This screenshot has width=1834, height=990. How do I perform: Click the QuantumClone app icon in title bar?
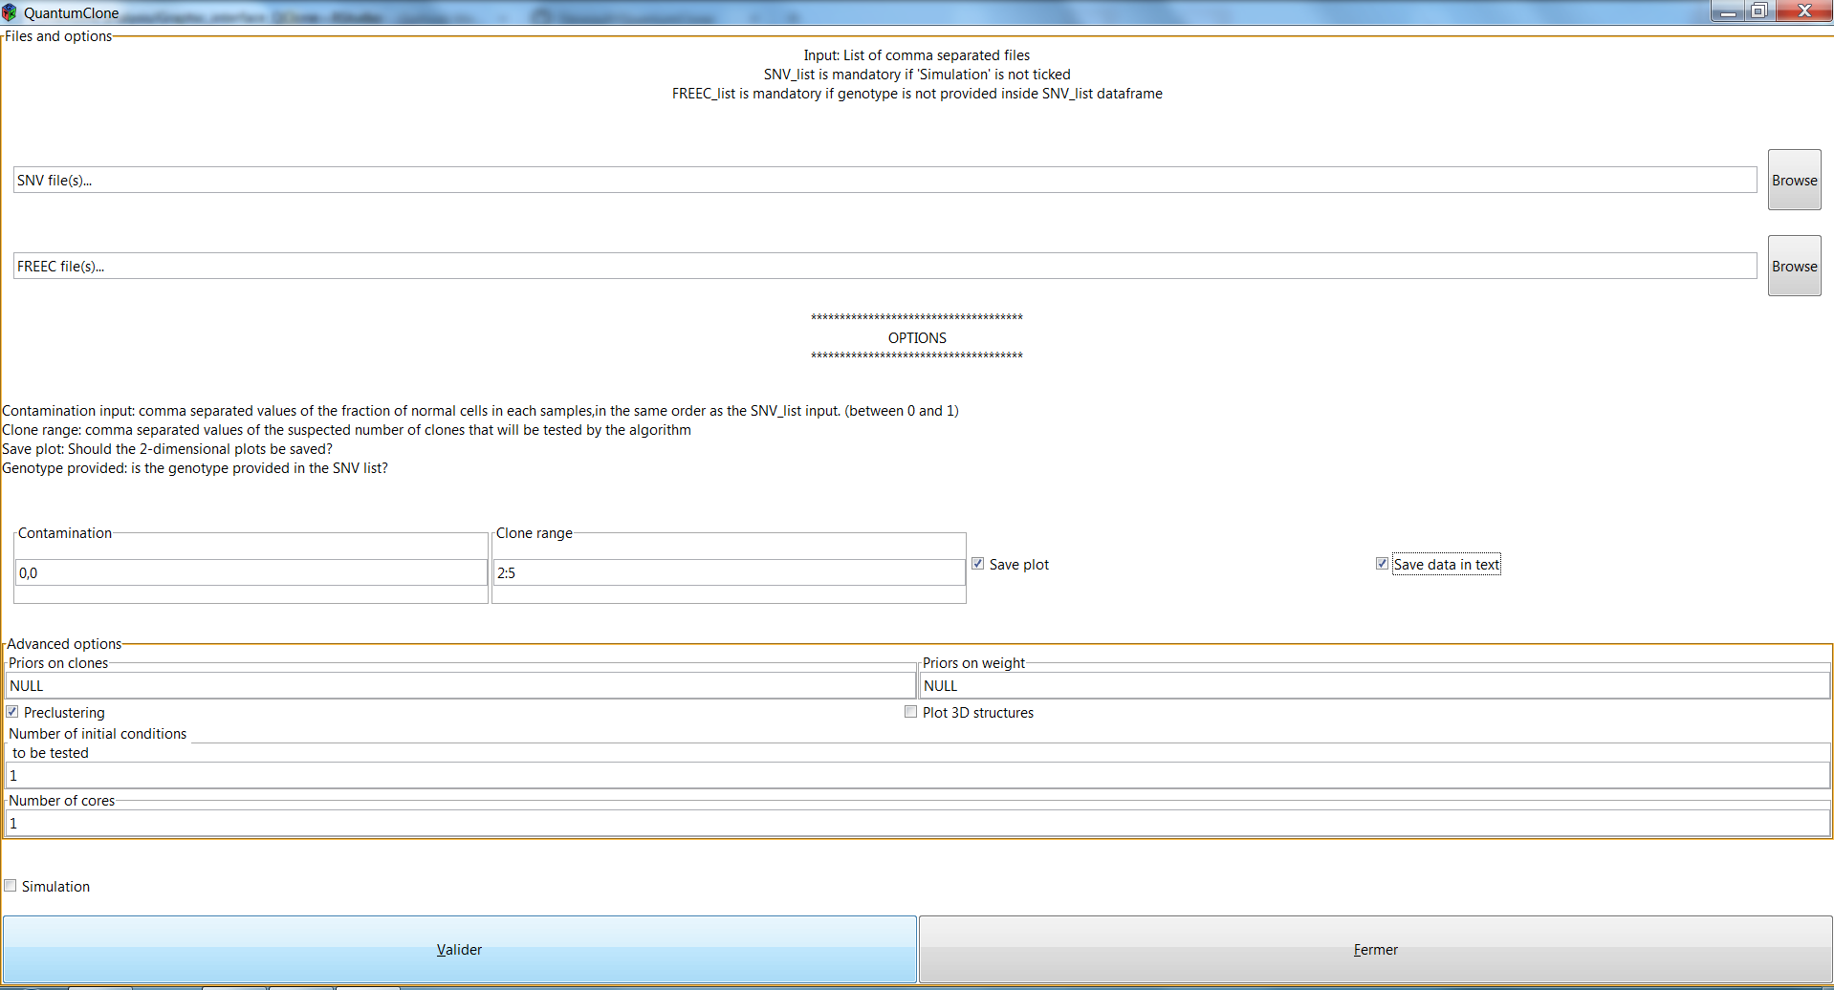[10, 12]
